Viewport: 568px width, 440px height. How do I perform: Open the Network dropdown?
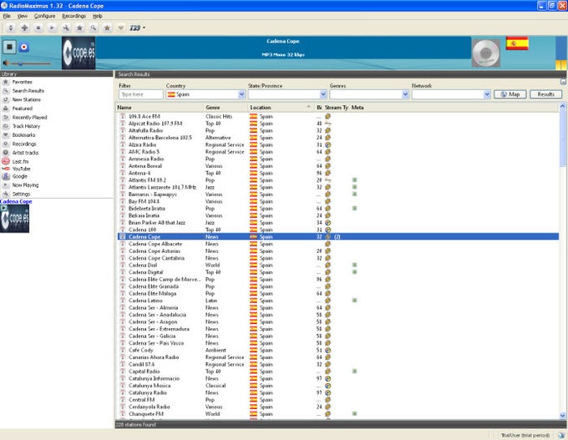tap(451, 94)
